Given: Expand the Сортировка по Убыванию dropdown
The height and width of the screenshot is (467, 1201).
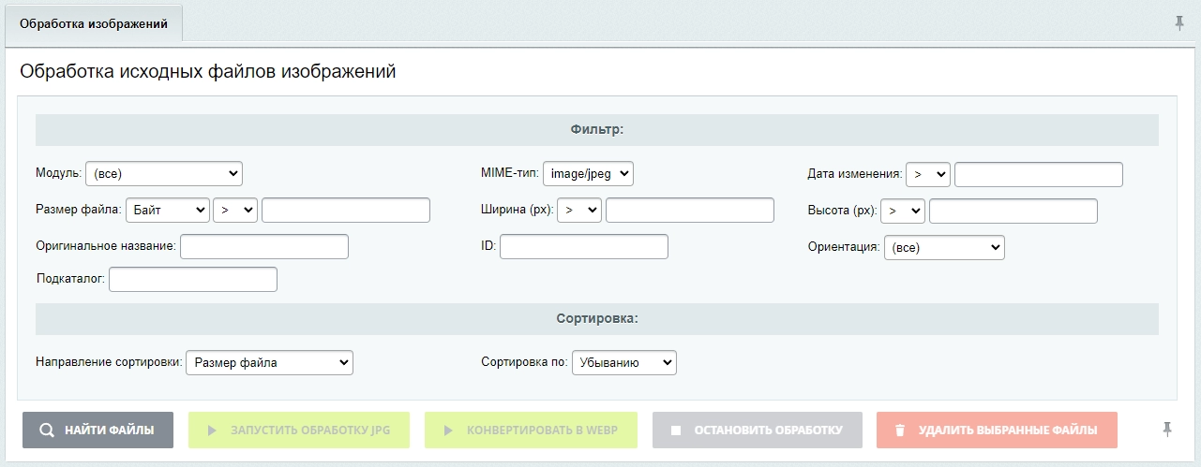Looking at the screenshot, I should click(623, 362).
